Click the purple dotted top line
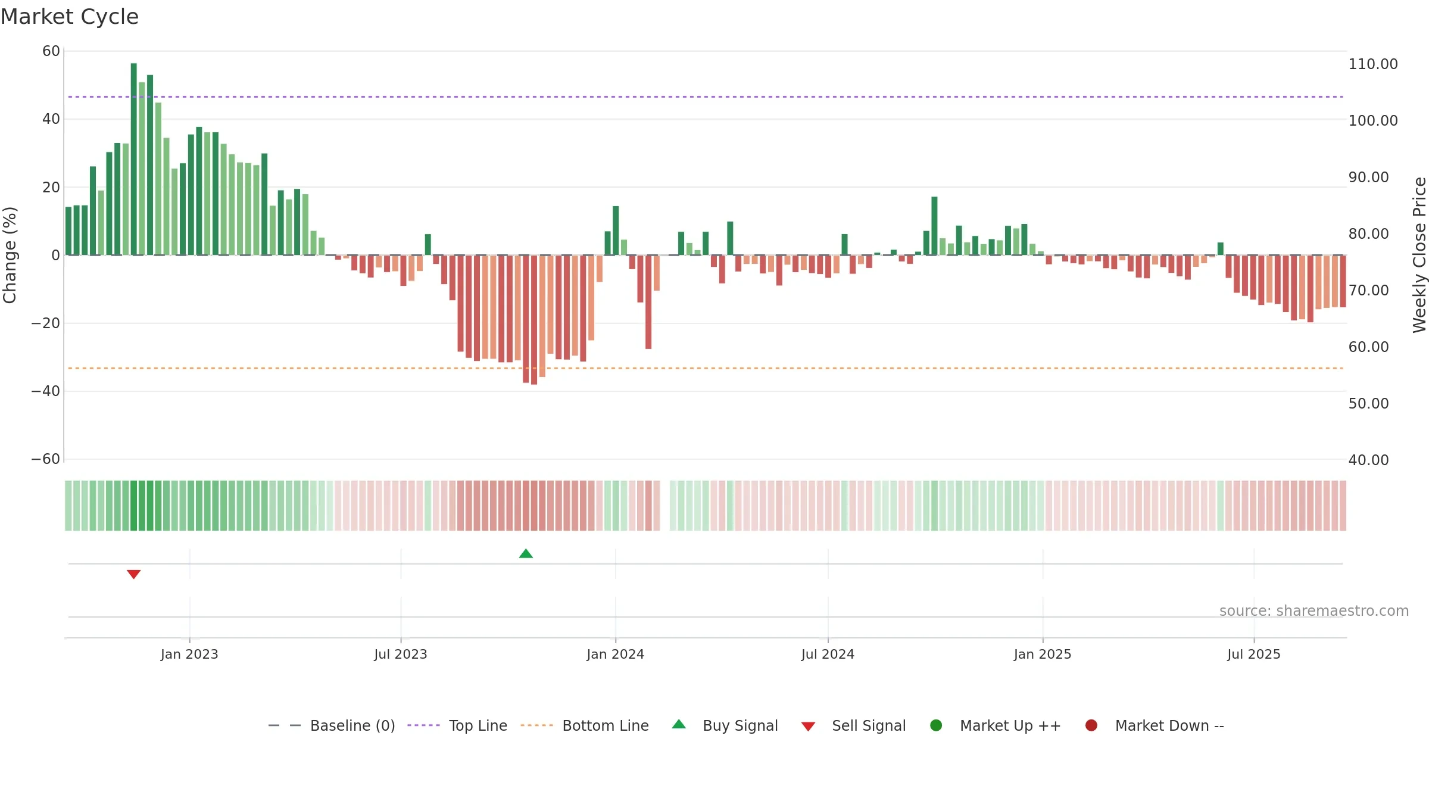The image size is (1429, 804). coord(706,96)
